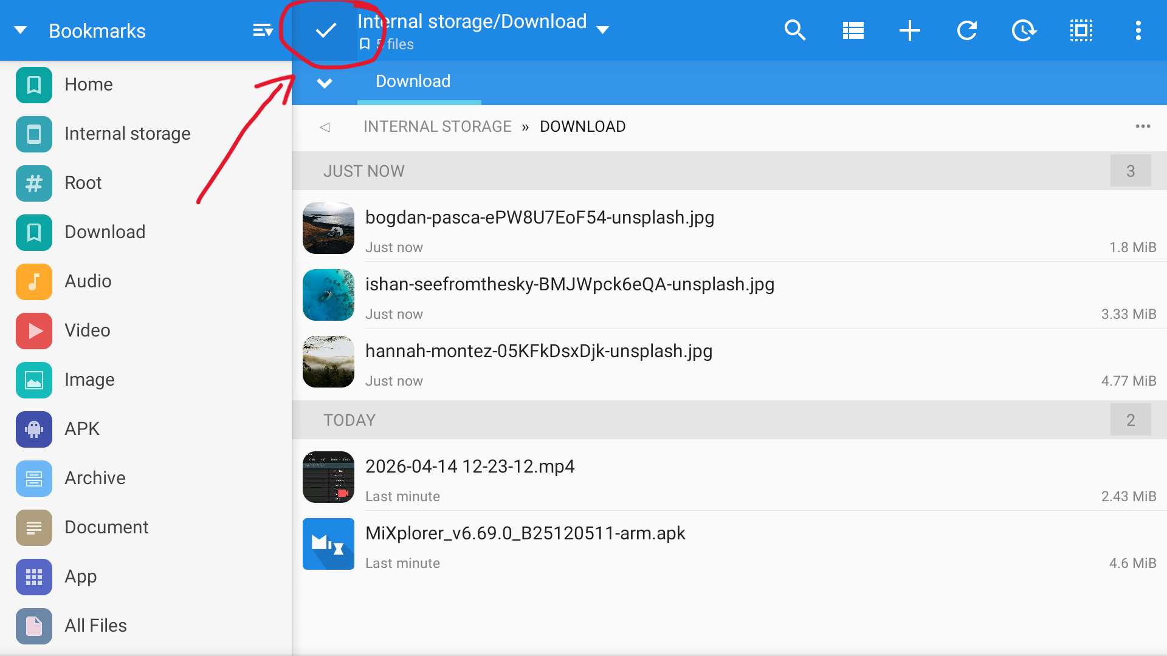This screenshot has width=1167, height=656.
Task: Expand the chevron beside the Download tab
Action: click(325, 83)
